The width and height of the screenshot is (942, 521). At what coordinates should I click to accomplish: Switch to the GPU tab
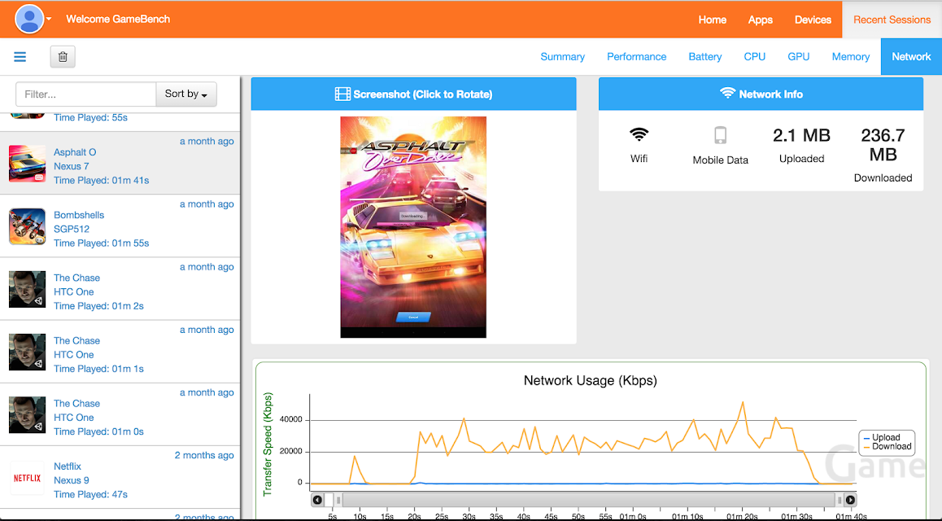pos(798,56)
